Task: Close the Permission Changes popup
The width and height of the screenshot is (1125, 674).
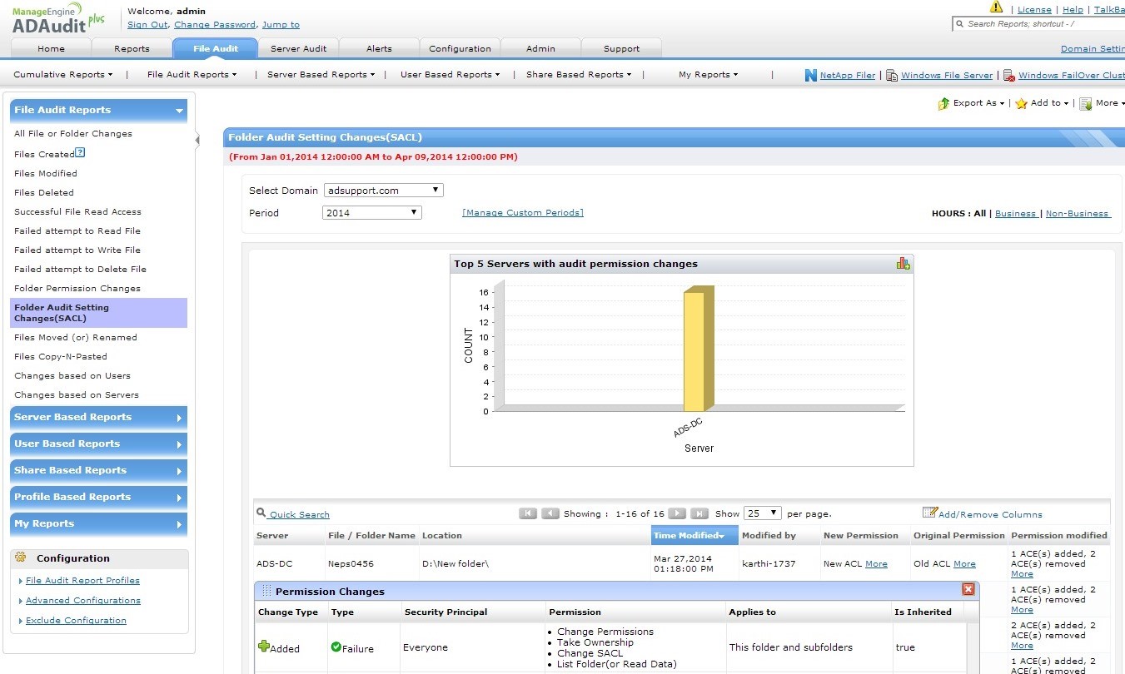Action: tap(968, 589)
